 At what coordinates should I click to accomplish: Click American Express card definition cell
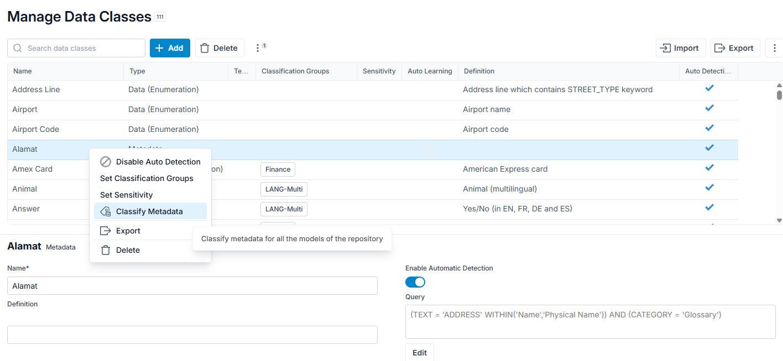[x=505, y=169]
